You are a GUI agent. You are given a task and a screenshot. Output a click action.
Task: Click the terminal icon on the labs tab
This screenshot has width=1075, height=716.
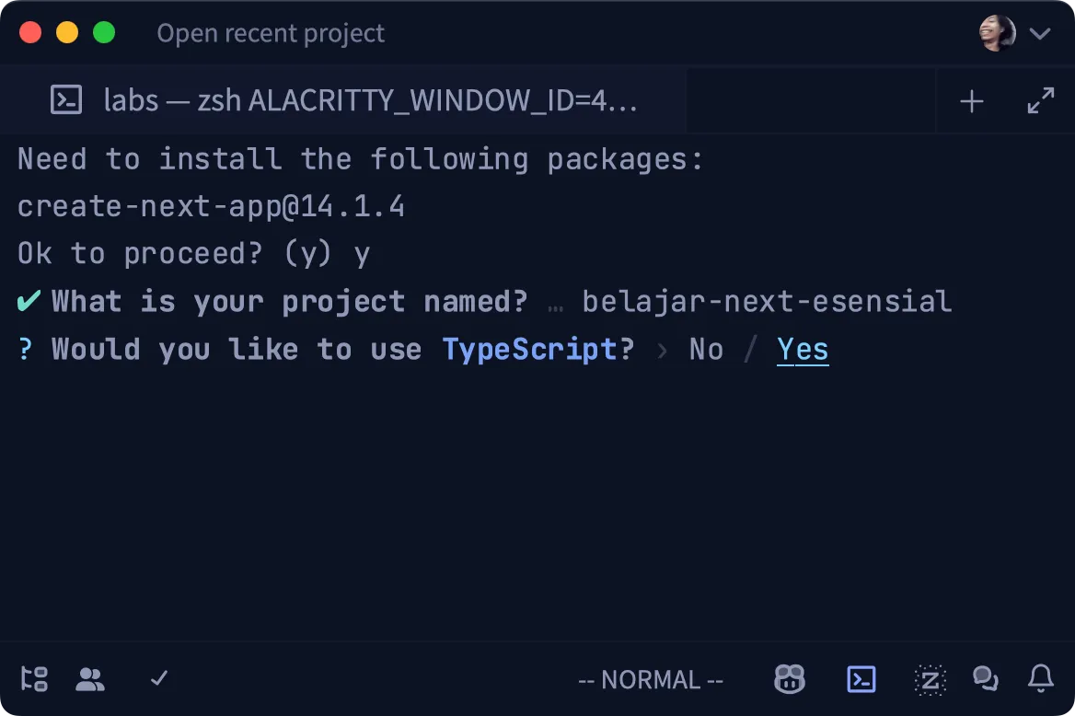[65, 99]
